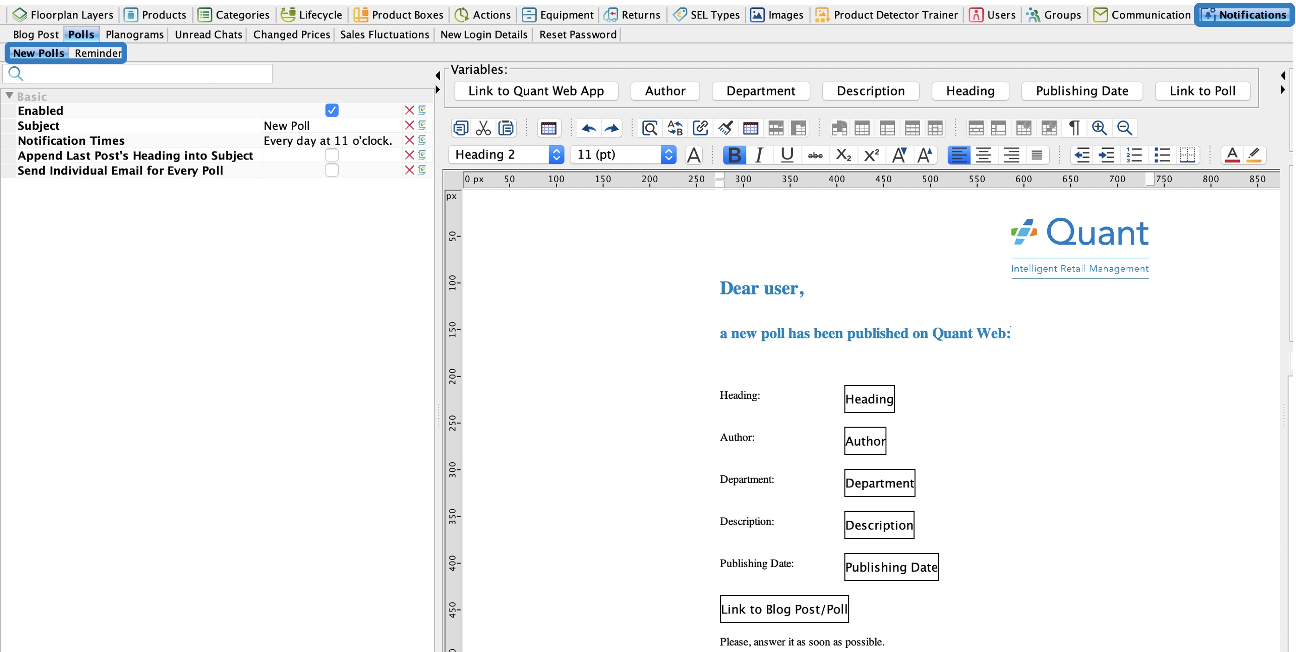Open the Products tab

(155, 14)
